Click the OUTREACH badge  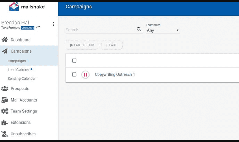coord(27,28)
